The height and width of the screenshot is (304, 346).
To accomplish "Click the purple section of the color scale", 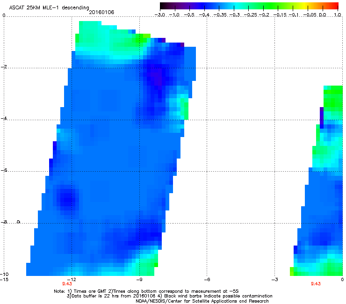I will [x=187, y=6].
